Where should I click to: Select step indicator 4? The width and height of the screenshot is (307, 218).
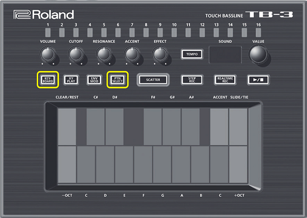coord(90,32)
